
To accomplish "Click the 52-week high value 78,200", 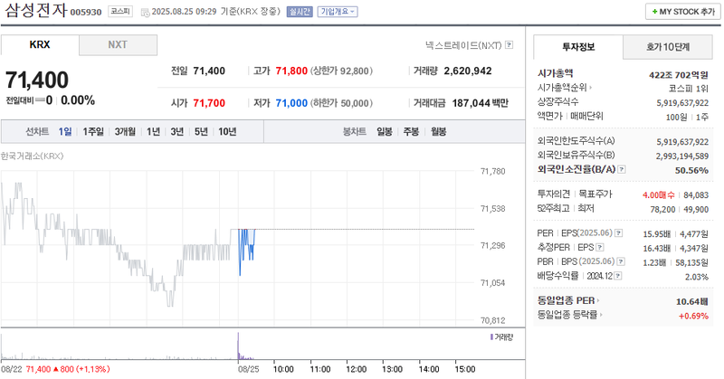I will click(662, 210).
